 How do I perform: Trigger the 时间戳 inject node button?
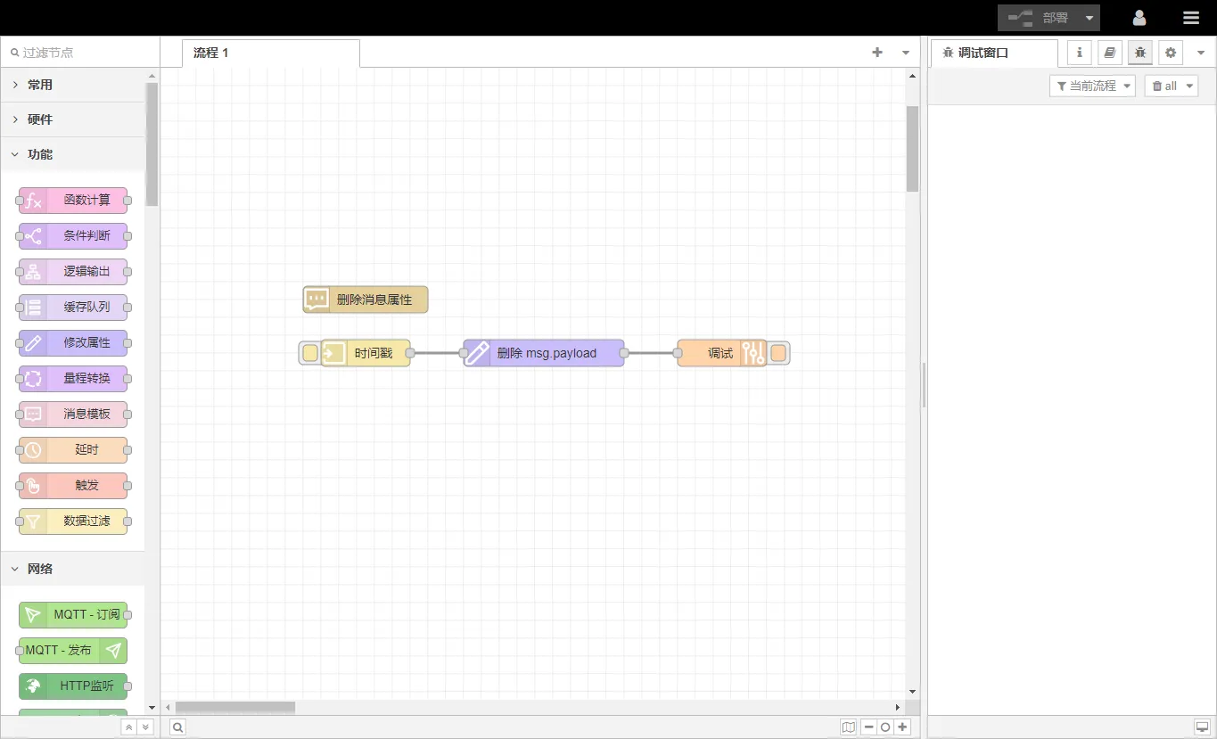coord(309,353)
